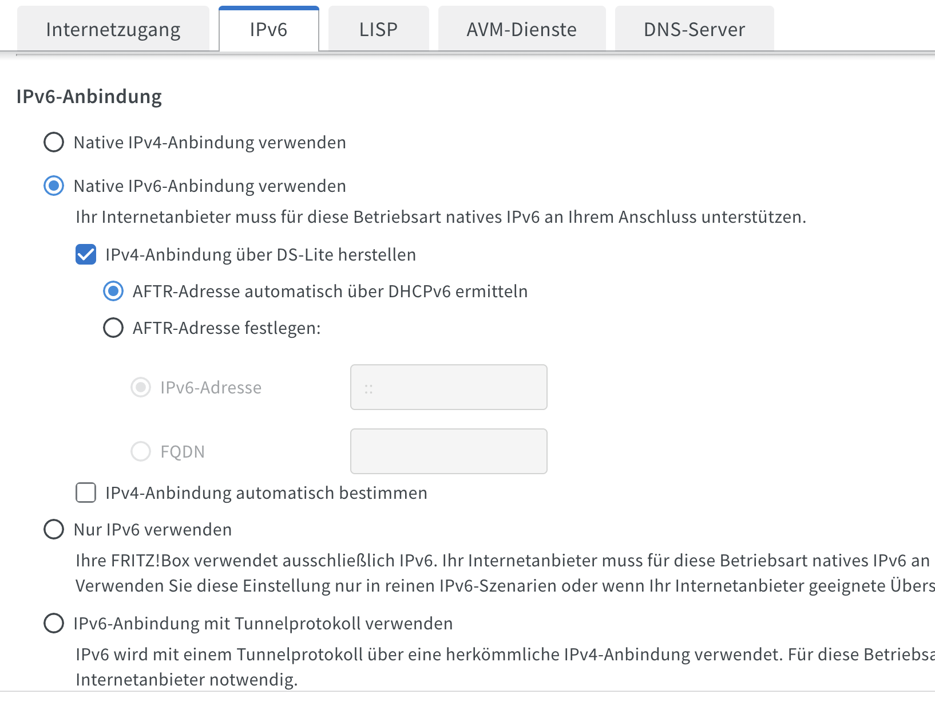Select the FQDN radio option
This screenshot has width=935, height=709.
141,451
